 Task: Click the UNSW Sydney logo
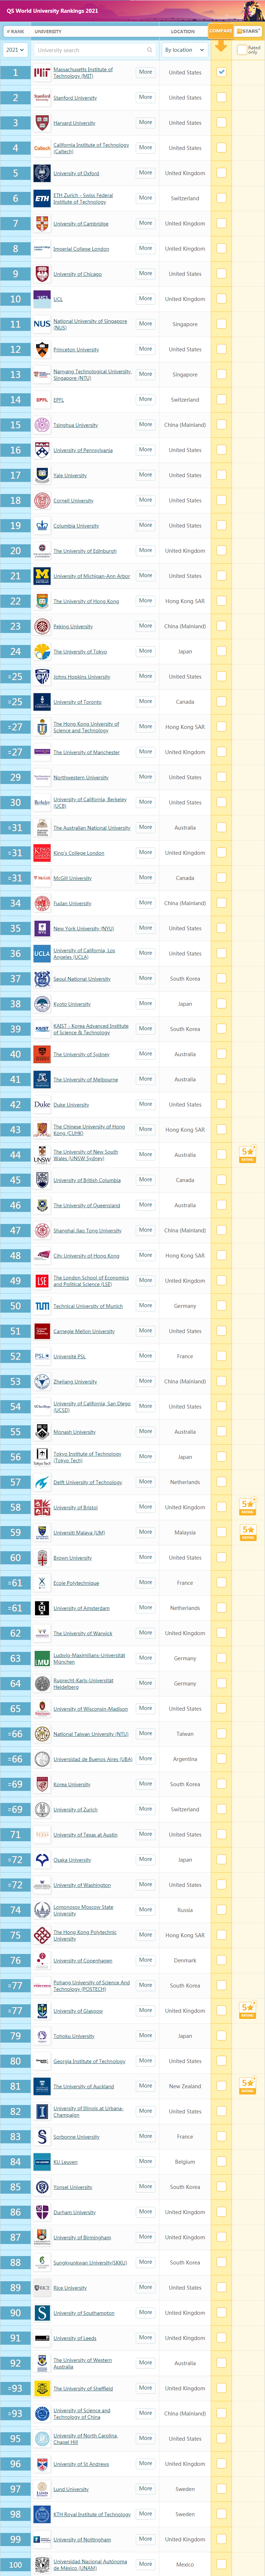[x=42, y=1155]
